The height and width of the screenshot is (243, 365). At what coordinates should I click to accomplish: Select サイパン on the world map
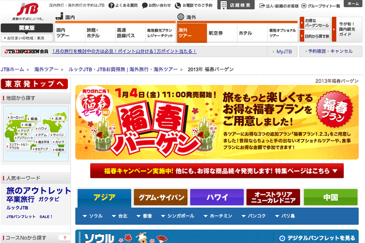[x=58, y=135]
